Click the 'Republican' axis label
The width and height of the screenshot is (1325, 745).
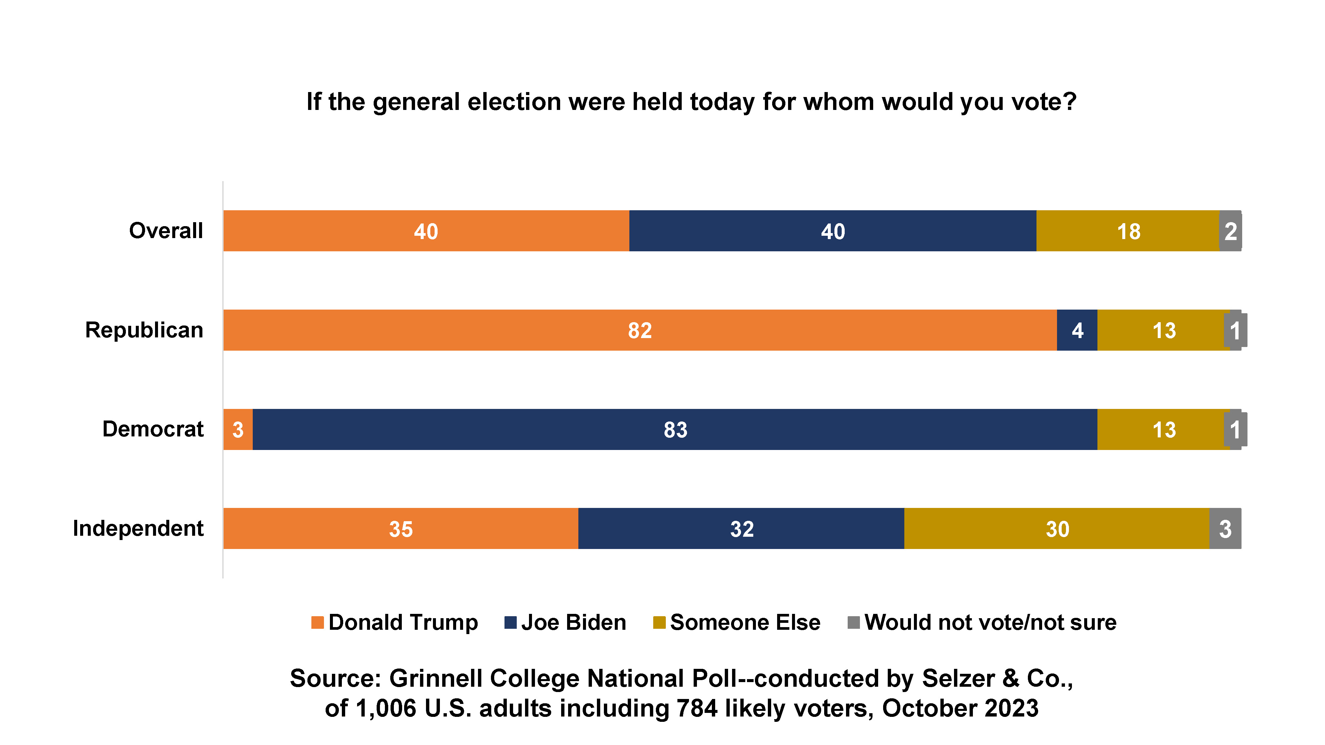click(x=144, y=330)
